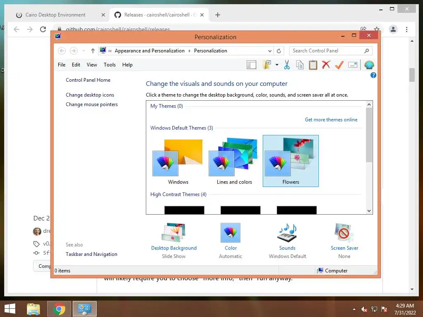Open Change desktop icons link
The image size is (423, 317).
(x=90, y=95)
